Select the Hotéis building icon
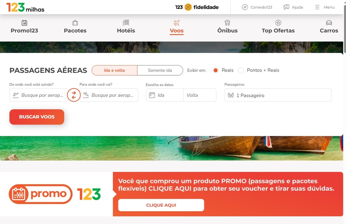 (x=126, y=23)
